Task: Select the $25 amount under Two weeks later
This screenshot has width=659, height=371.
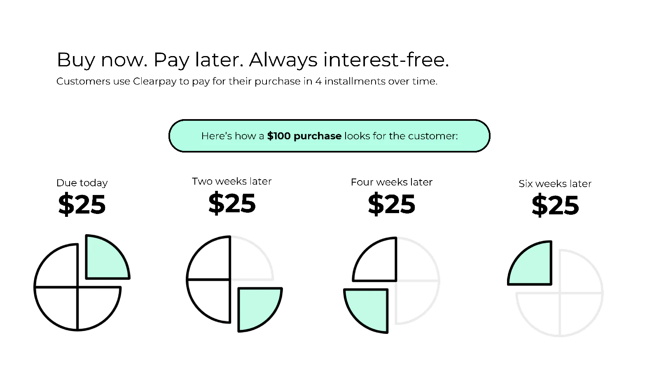Action: coord(232,203)
